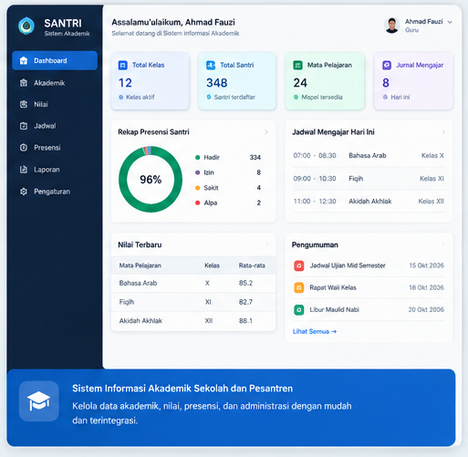Select the Mata Pelajaran value 24
The width and height of the screenshot is (468, 457).
[300, 83]
